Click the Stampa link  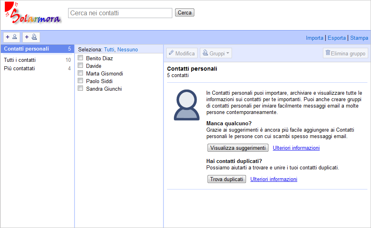pyautogui.click(x=359, y=38)
